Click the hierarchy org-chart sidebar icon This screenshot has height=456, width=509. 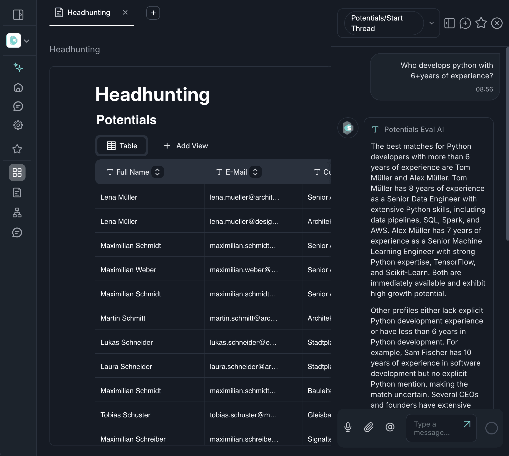[17, 212]
